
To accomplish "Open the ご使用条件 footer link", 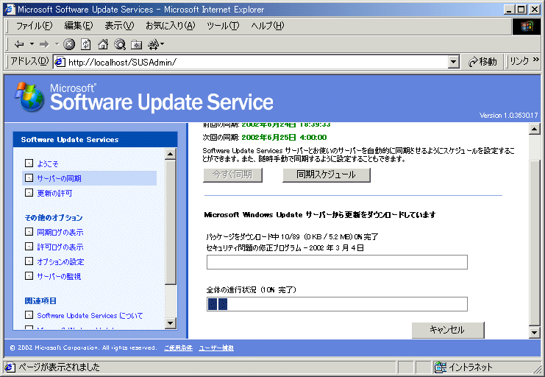I will tap(178, 348).
